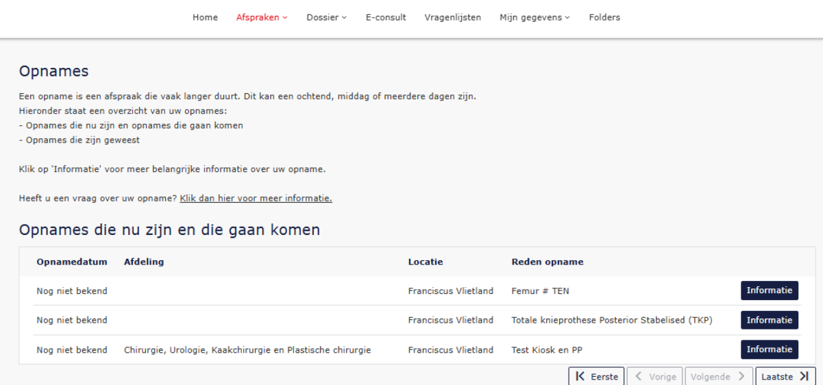Open the Home menu item
The height and width of the screenshot is (385, 823).
click(205, 18)
